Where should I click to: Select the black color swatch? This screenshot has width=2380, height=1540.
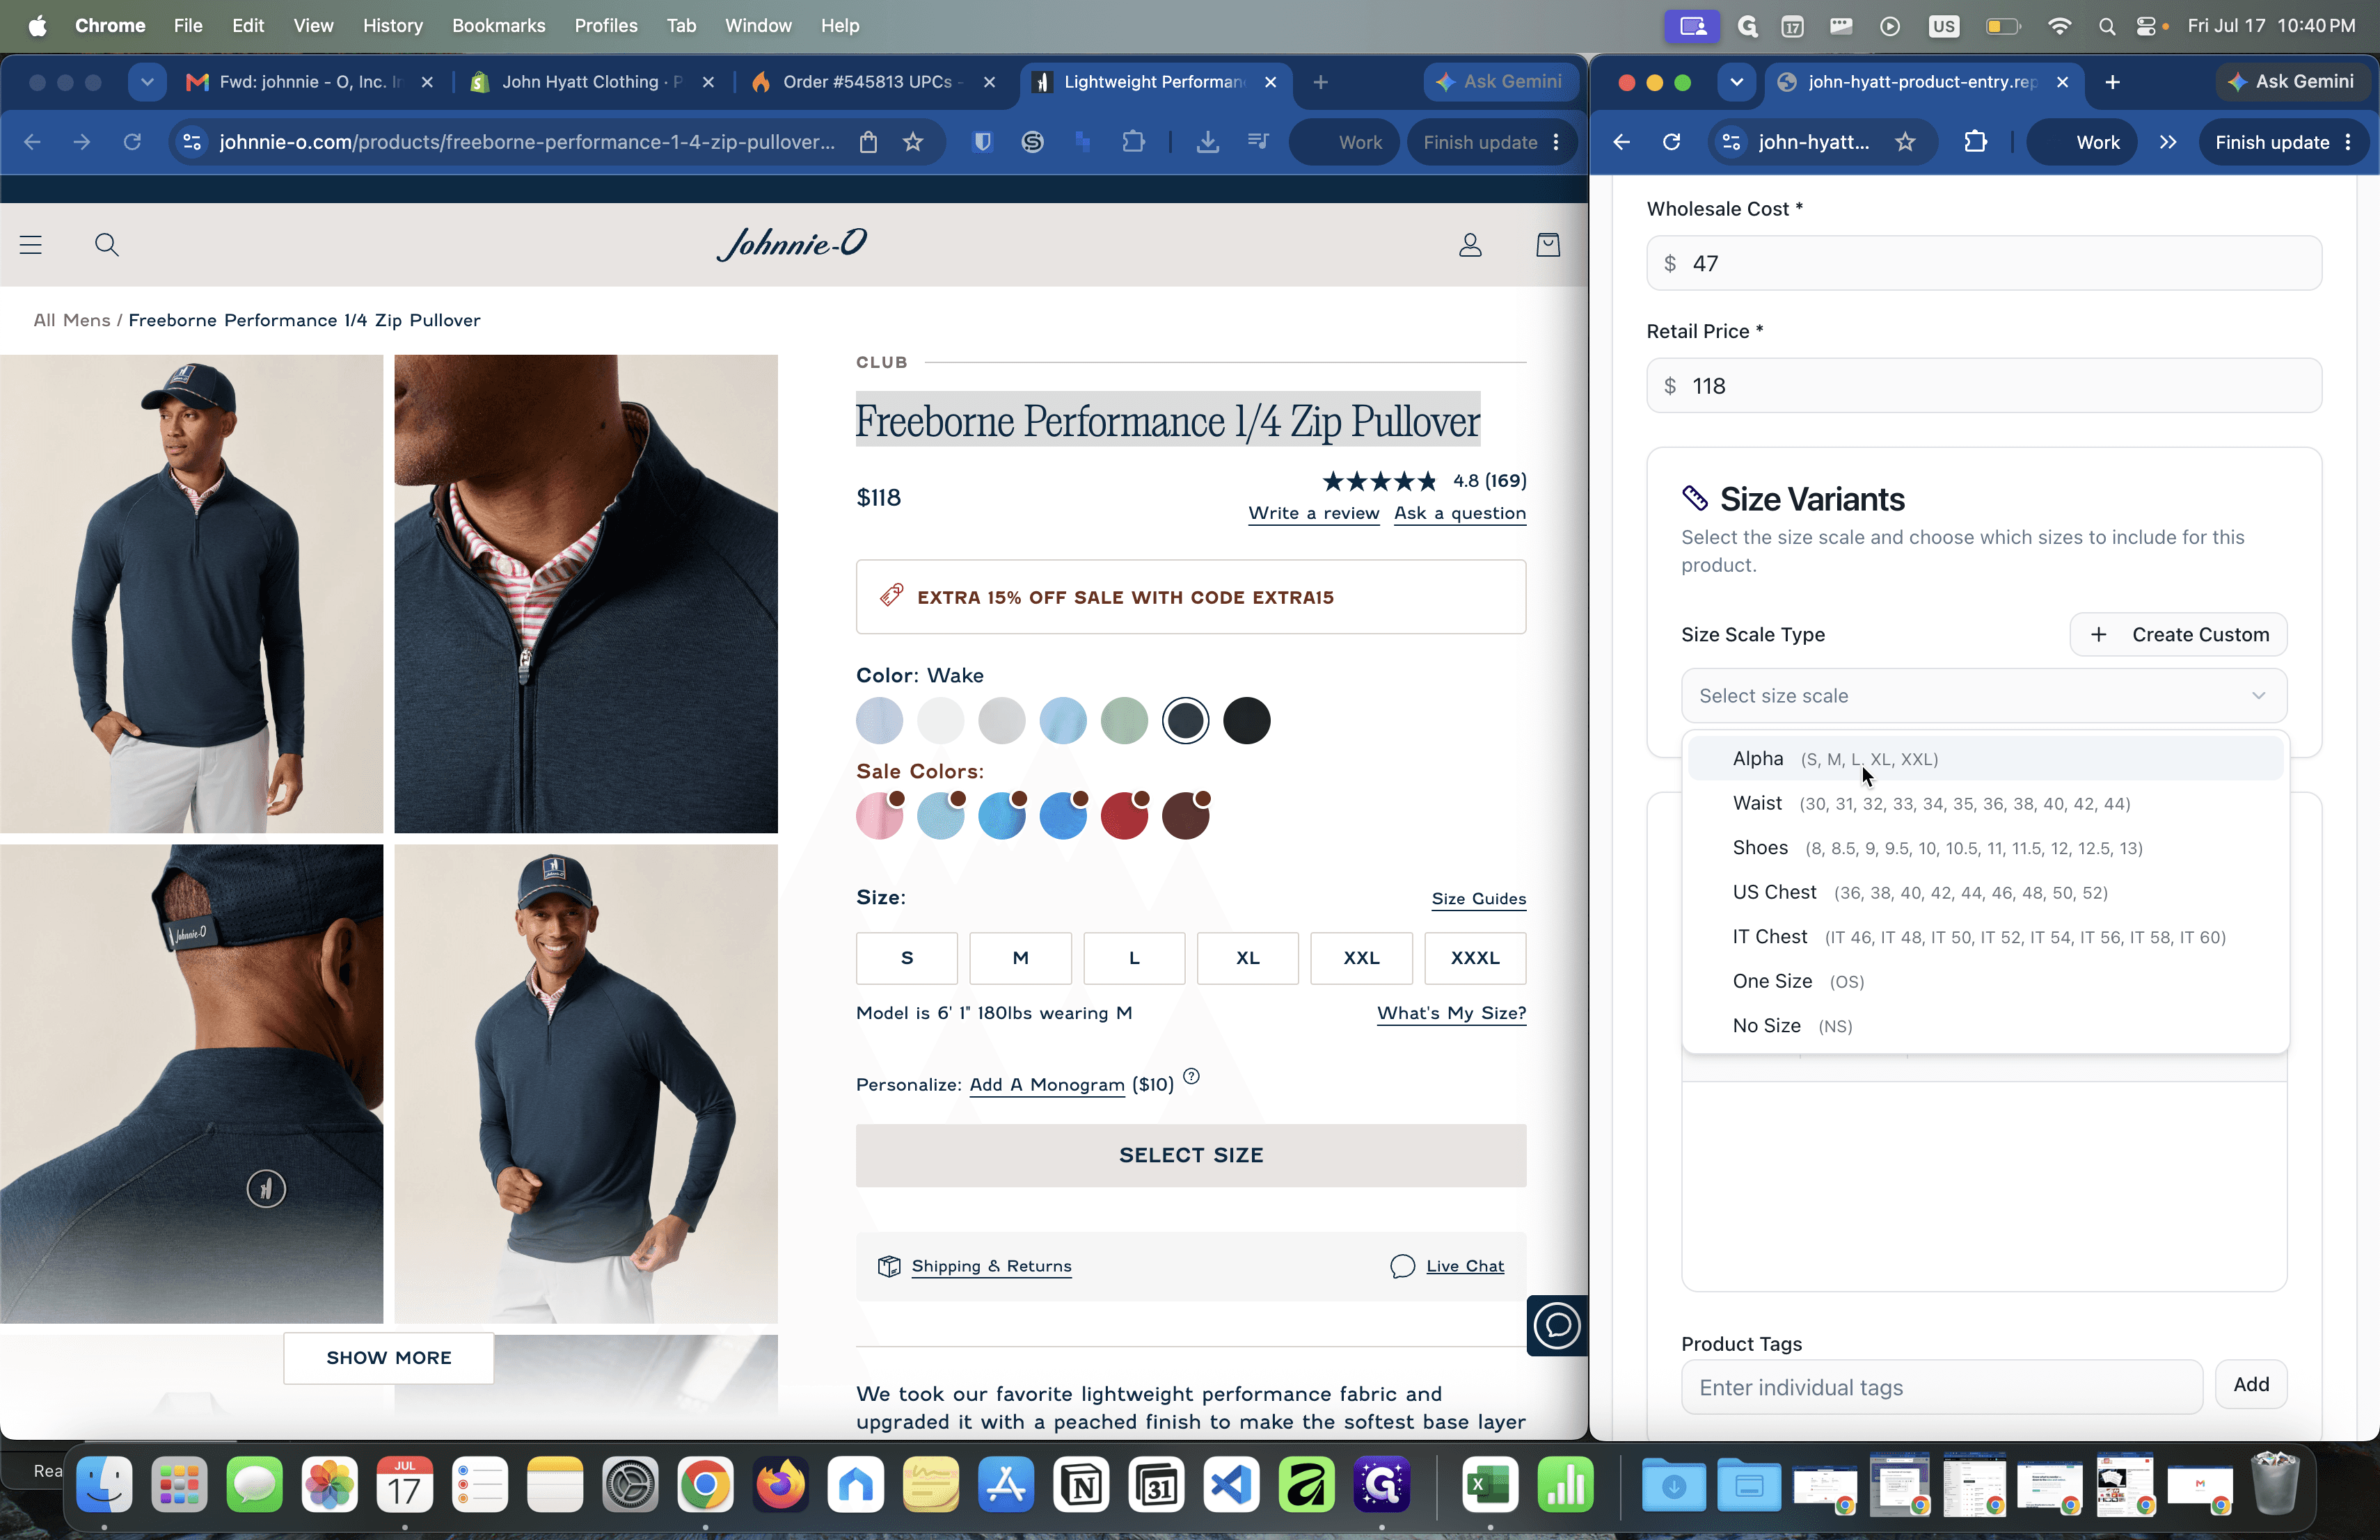(x=1246, y=721)
